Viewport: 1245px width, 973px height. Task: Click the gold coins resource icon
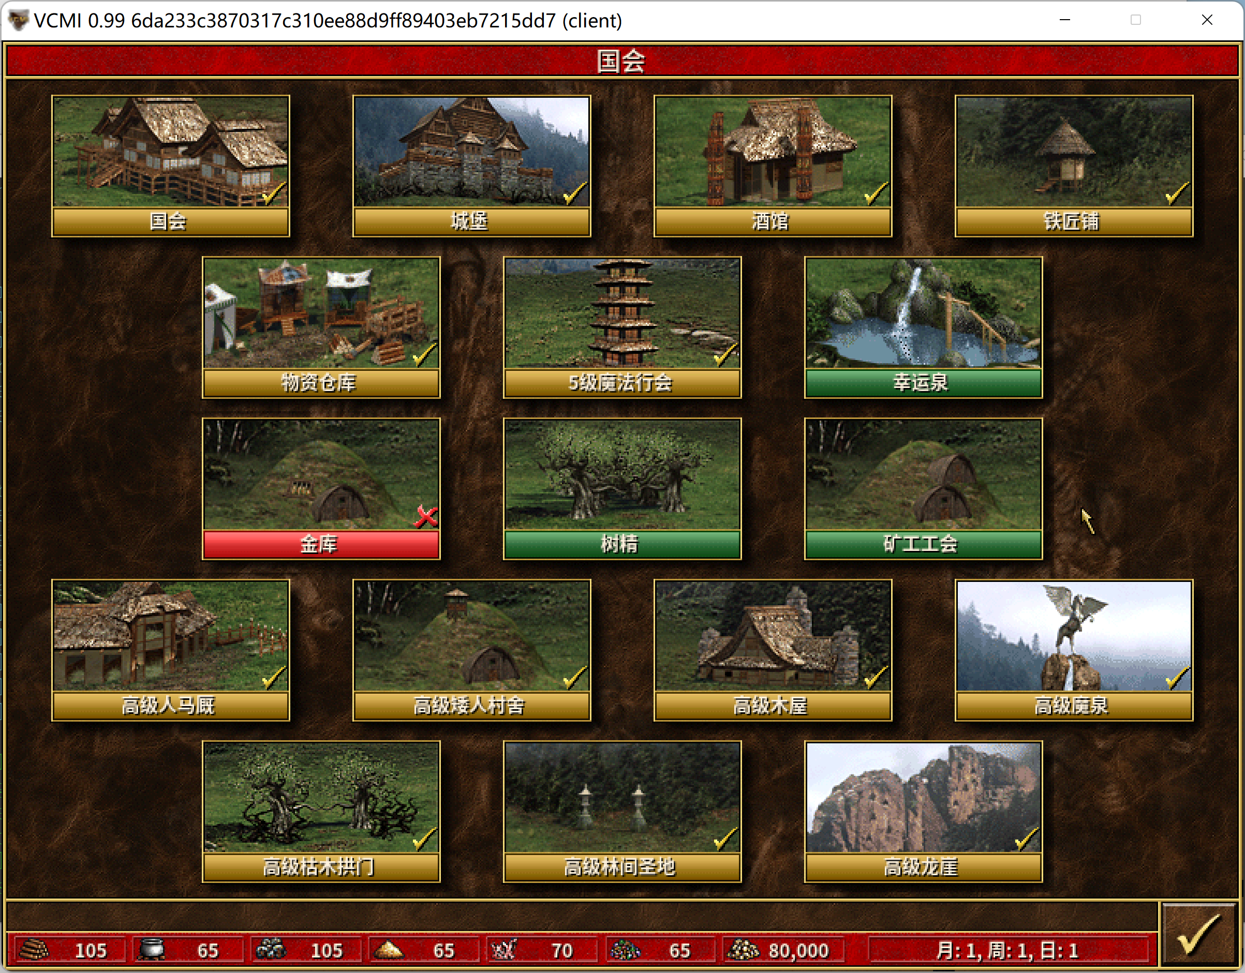(743, 950)
